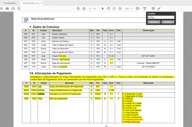Screen dimensions: 192x127
Task: Click 'Formato: "AAAA-MM-DD"' observation text
Action: click(148, 63)
